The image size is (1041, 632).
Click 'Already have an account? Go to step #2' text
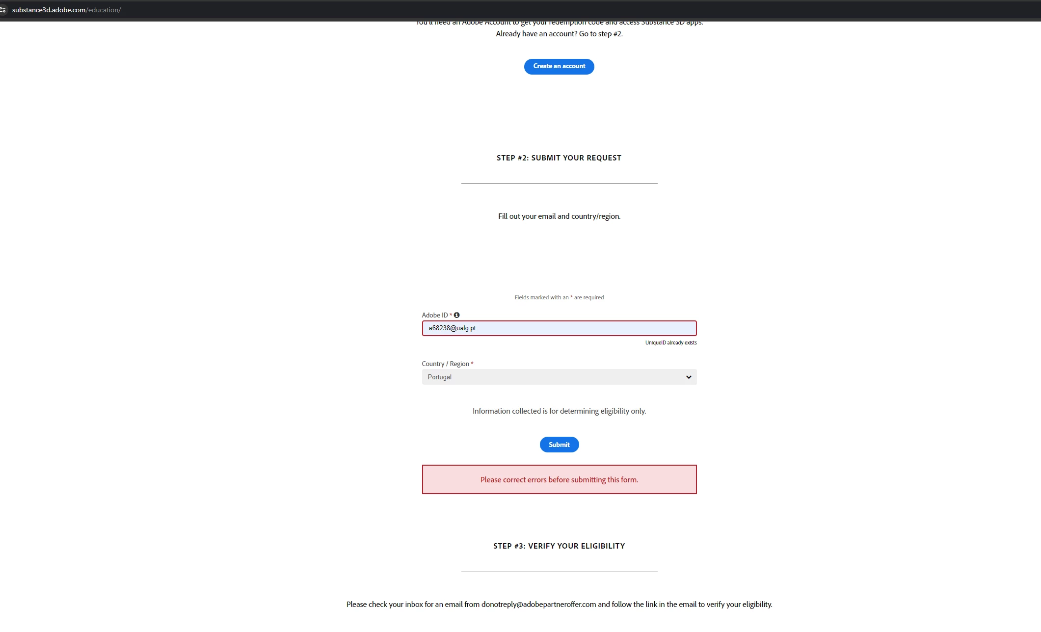click(x=559, y=34)
